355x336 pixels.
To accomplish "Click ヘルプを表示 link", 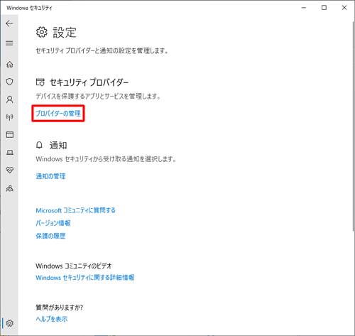I will [x=52, y=319].
